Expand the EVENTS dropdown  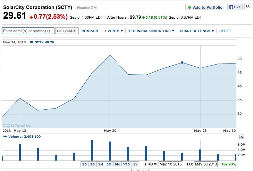click(x=114, y=31)
